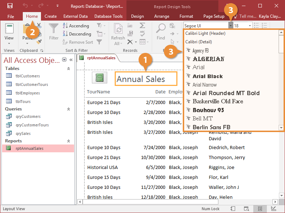285x213 pixels.
Task: Select the Annual Sales title label
Action: pyautogui.click(x=146, y=79)
